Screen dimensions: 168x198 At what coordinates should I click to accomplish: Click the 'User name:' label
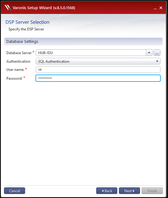pyautogui.click(x=15, y=70)
